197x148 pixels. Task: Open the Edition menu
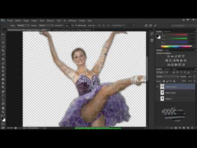click(18, 21)
